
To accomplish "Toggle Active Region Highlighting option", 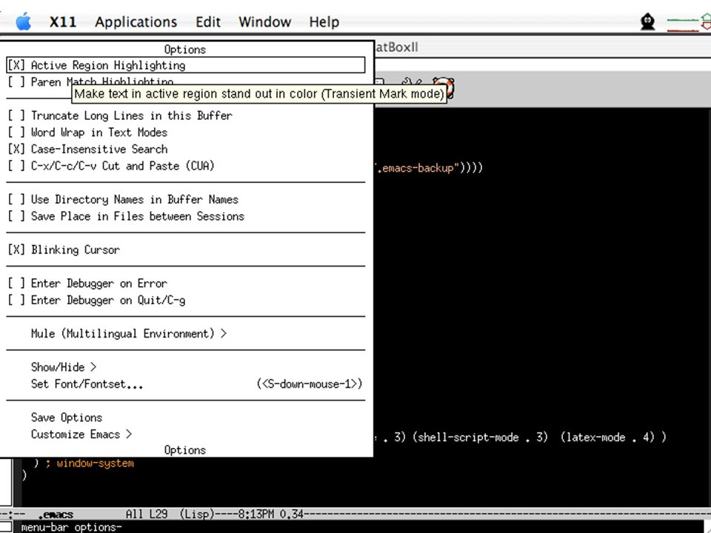I will (x=185, y=65).
